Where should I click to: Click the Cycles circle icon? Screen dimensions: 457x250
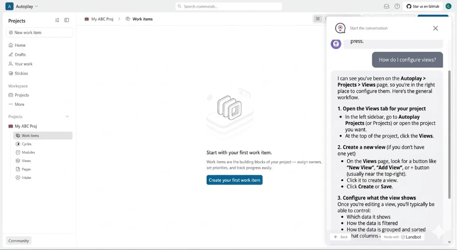point(18,144)
